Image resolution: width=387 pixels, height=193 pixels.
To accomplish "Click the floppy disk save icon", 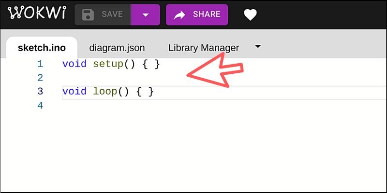I will coord(88,15).
